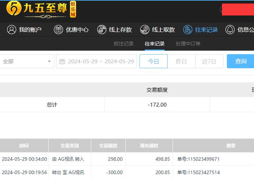The height and width of the screenshot is (178, 254).
Task: Click the 往来记录 records icon in navigation
Action: tap(188, 30)
